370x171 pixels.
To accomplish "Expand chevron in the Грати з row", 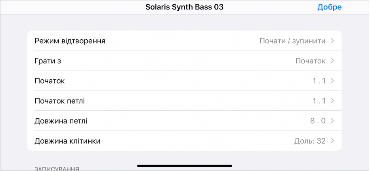I will (x=332, y=61).
